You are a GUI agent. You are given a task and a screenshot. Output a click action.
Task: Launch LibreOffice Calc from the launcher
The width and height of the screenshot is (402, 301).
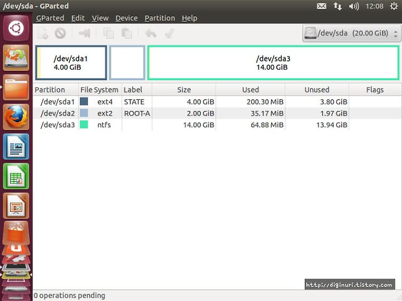[16, 176]
